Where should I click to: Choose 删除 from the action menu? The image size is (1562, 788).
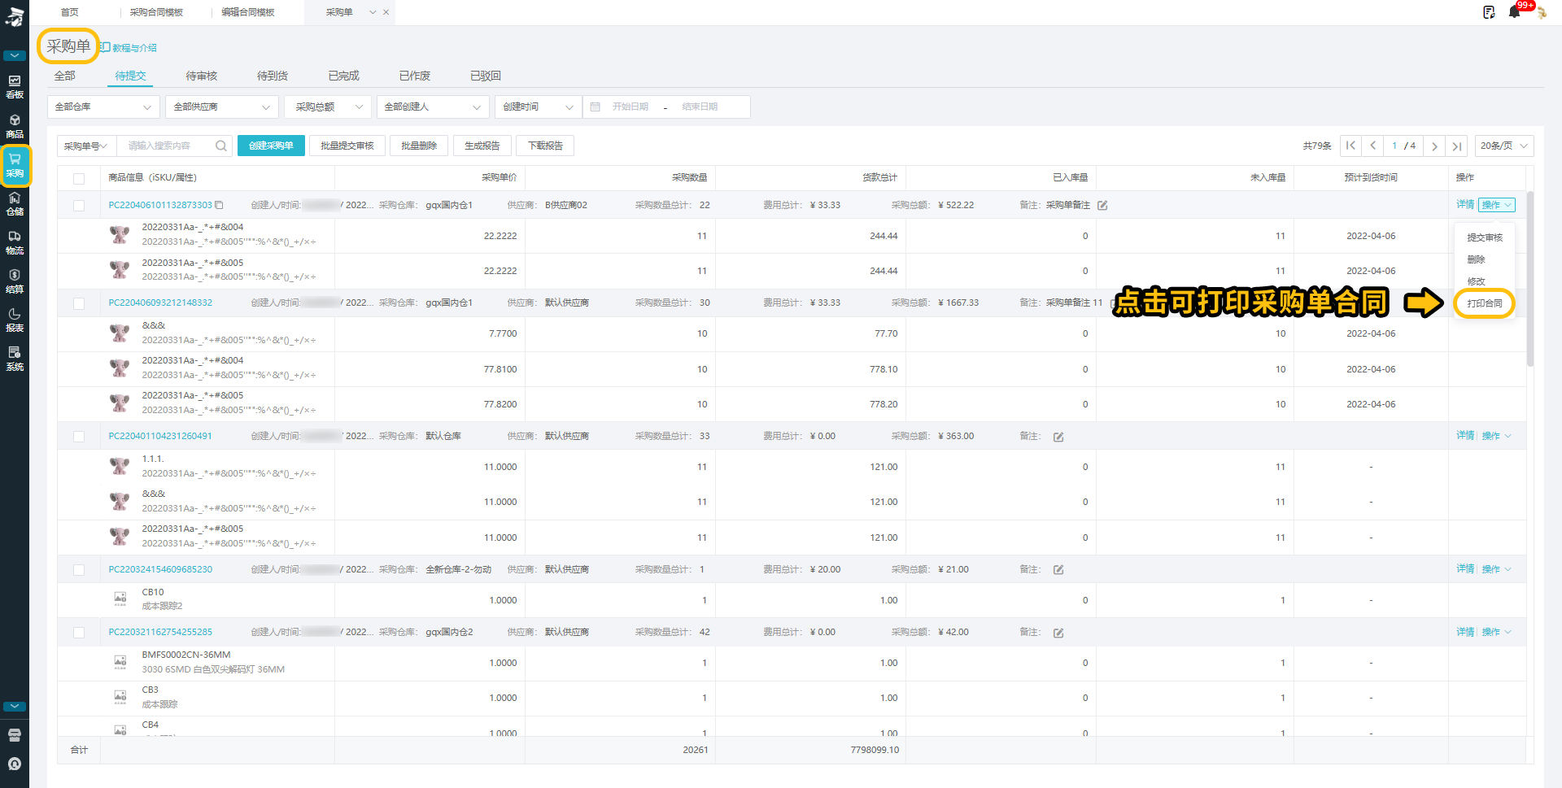[1477, 259]
